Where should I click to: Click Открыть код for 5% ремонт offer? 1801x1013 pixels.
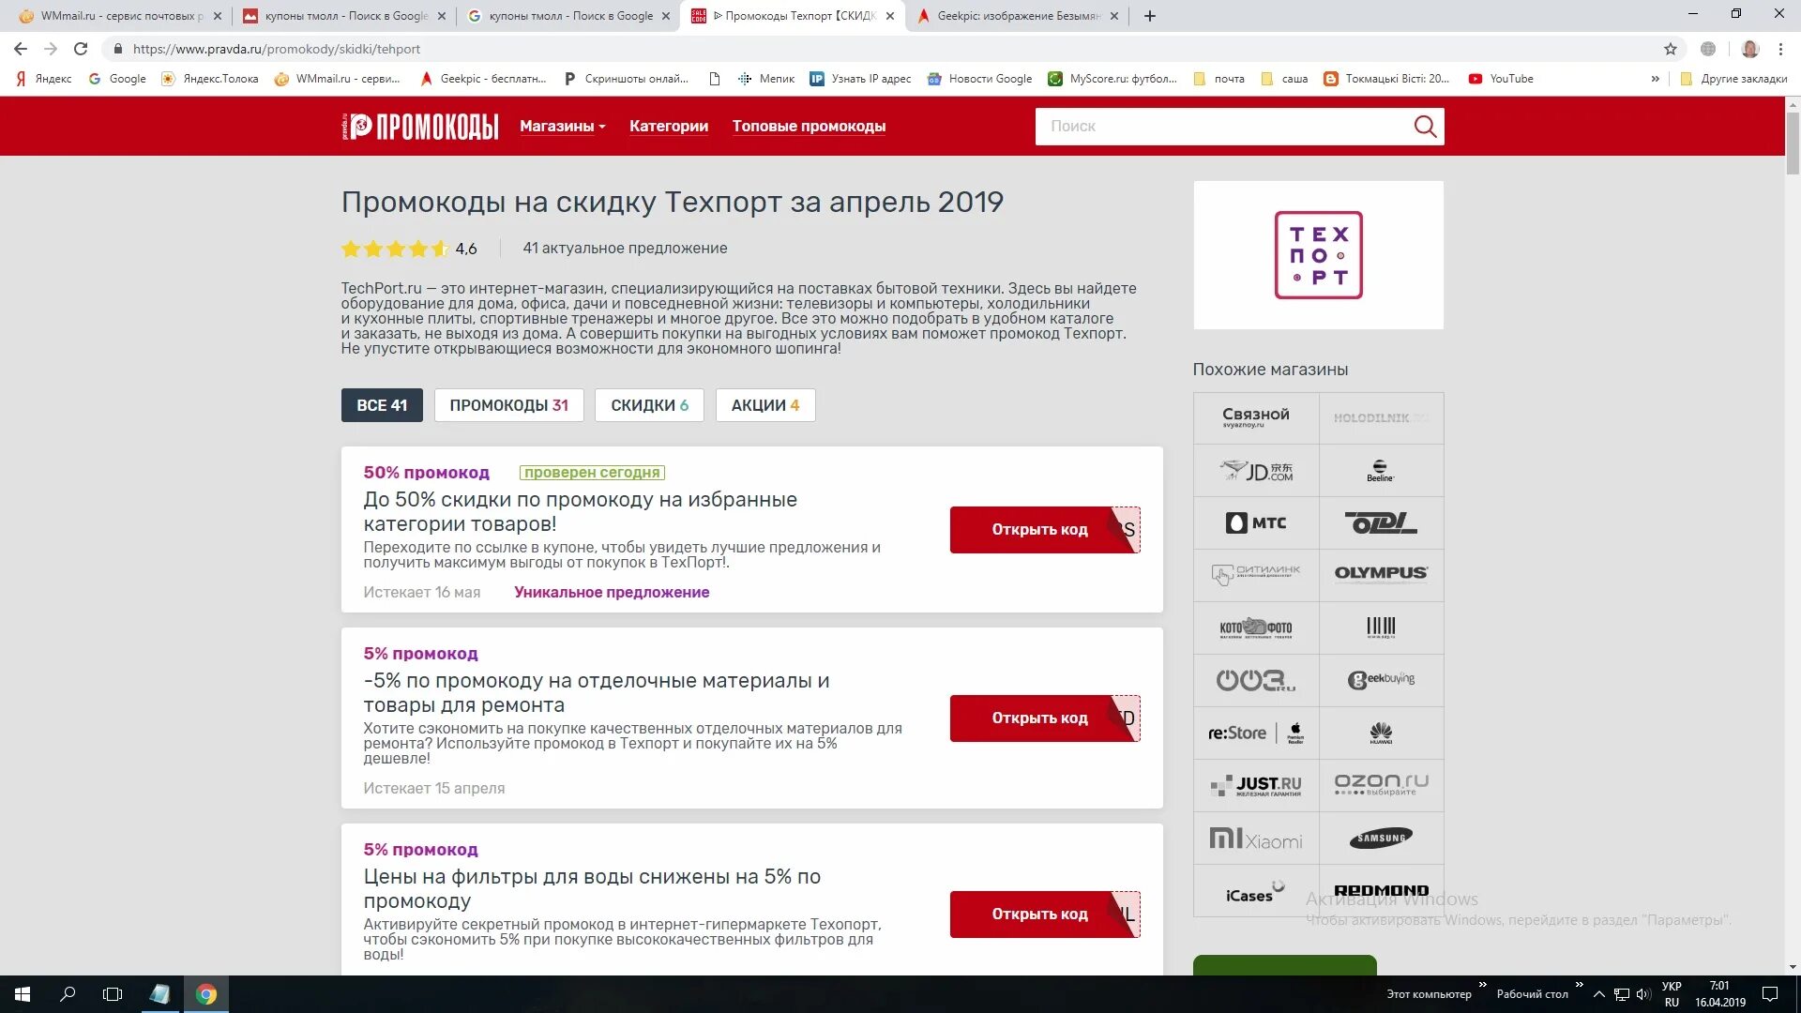click(1039, 718)
